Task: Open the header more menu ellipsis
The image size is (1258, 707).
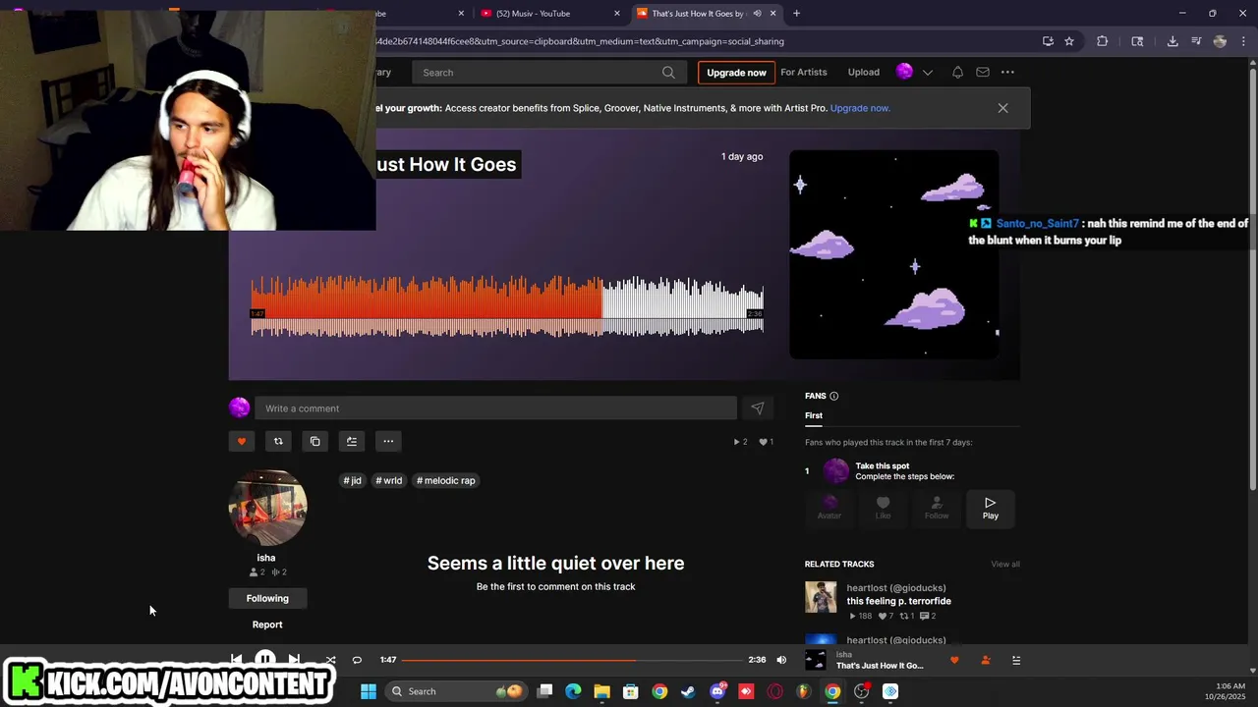Action: [x=1007, y=72]
